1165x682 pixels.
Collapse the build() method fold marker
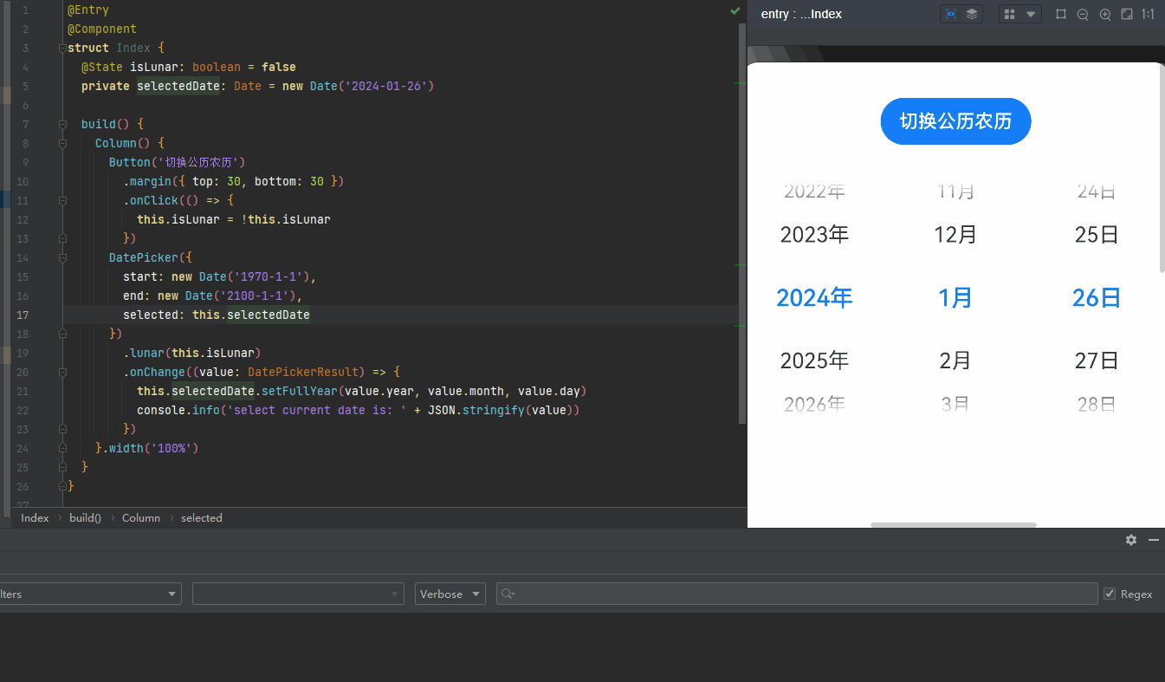coord(62,124)
